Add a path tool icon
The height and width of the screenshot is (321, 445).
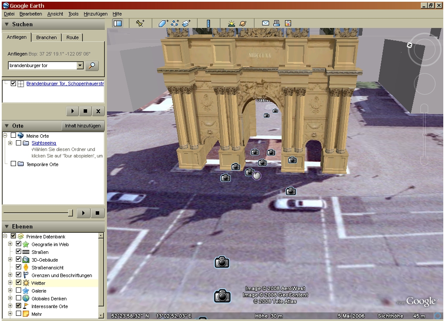pos(175,23)
